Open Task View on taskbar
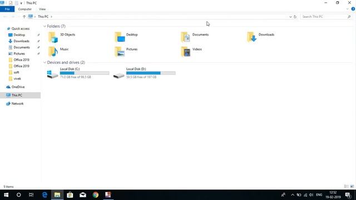356x200 pixels. [31, 195]
